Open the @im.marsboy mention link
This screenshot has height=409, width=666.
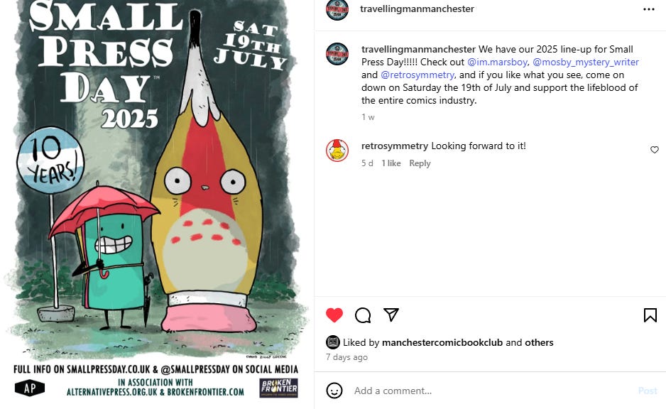pyautogui.click(x=497, y=62)
